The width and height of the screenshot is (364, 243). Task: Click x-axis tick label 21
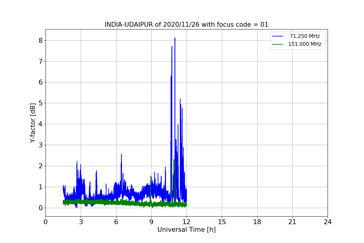click(292, 222)
